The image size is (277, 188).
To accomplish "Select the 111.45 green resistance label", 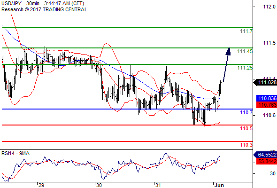I will click(x=245, y=51).
